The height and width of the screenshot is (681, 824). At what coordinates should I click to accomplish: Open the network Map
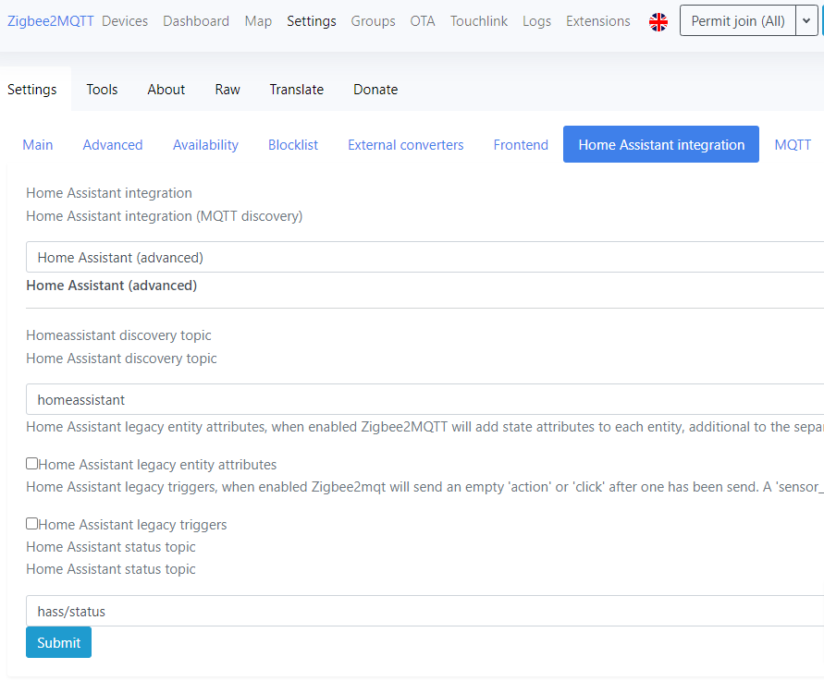258,20
